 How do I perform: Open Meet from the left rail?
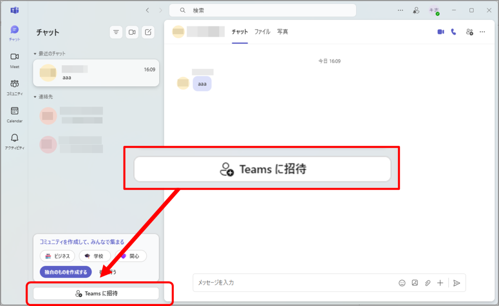pos(15,60)
